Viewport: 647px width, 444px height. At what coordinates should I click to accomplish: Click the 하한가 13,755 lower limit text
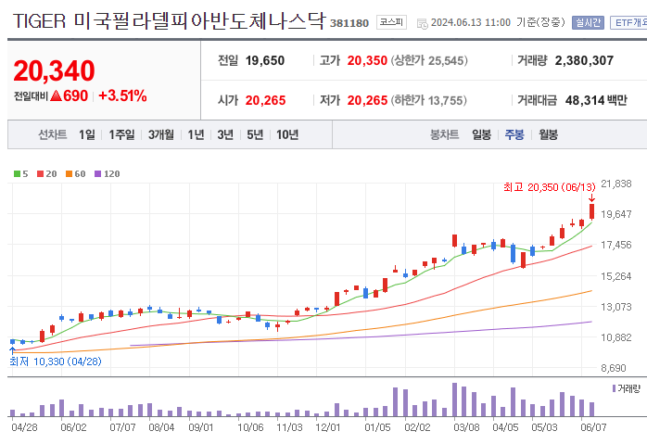point(429,100)
